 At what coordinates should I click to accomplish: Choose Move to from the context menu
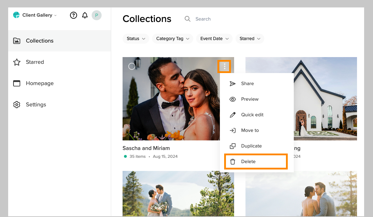[257, 130]
